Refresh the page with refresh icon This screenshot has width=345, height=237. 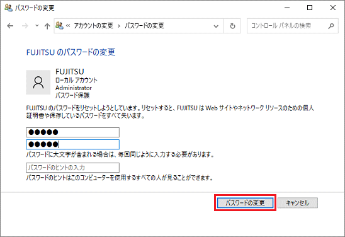pos(232,26)
